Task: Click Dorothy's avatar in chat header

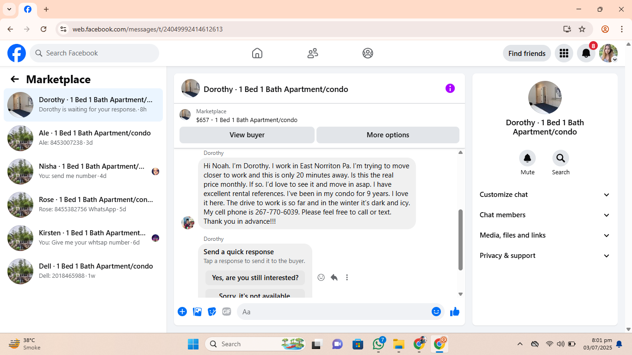Action: [x=191, y=88]
